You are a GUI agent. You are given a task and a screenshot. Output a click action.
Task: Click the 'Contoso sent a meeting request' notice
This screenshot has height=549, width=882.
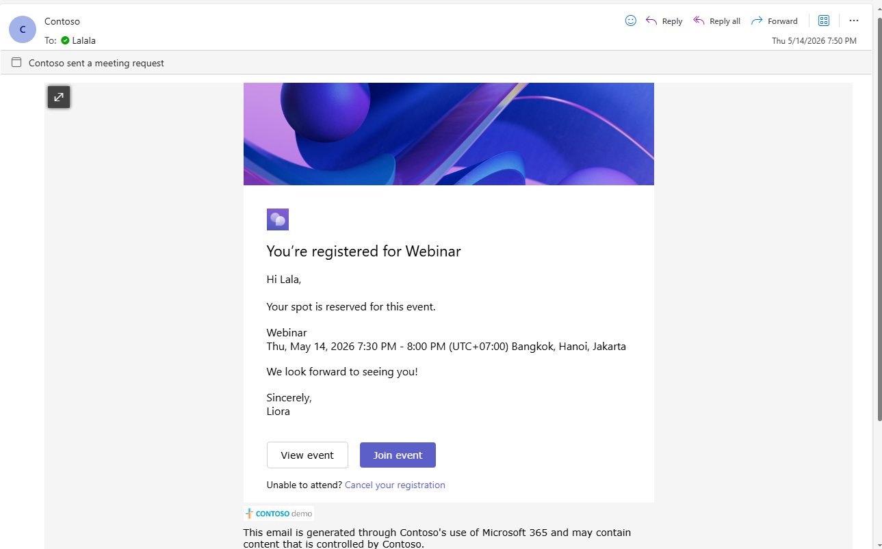pyautogui.click(x=96, y=63)
